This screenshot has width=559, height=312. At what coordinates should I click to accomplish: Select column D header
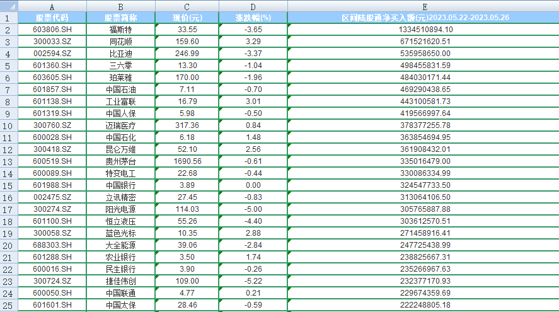(x=253, y=6)
